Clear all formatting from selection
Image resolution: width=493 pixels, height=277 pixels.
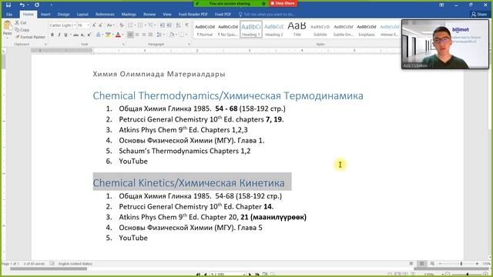click(122, 25)
